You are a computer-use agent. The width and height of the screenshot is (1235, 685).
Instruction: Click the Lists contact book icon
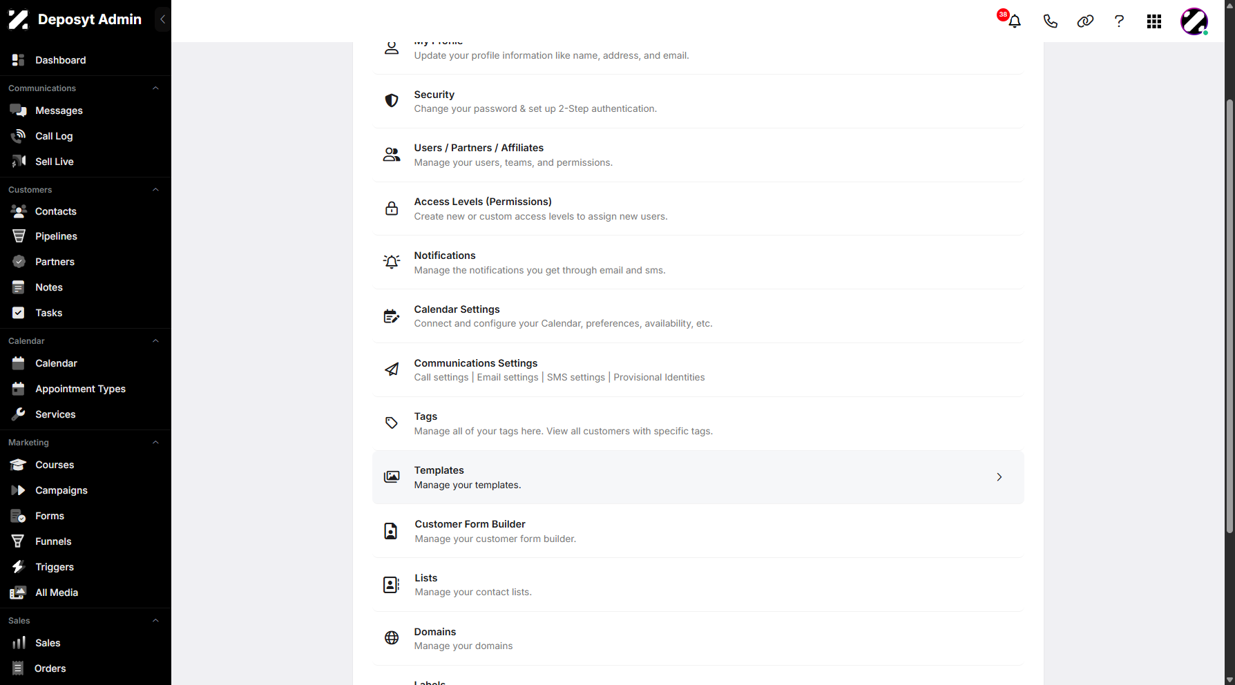tap(391, 585)
